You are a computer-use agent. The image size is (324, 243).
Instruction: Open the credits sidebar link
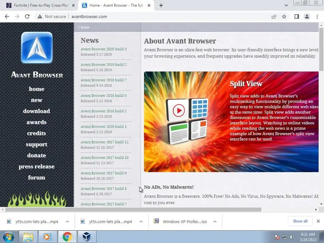[37, 133]
